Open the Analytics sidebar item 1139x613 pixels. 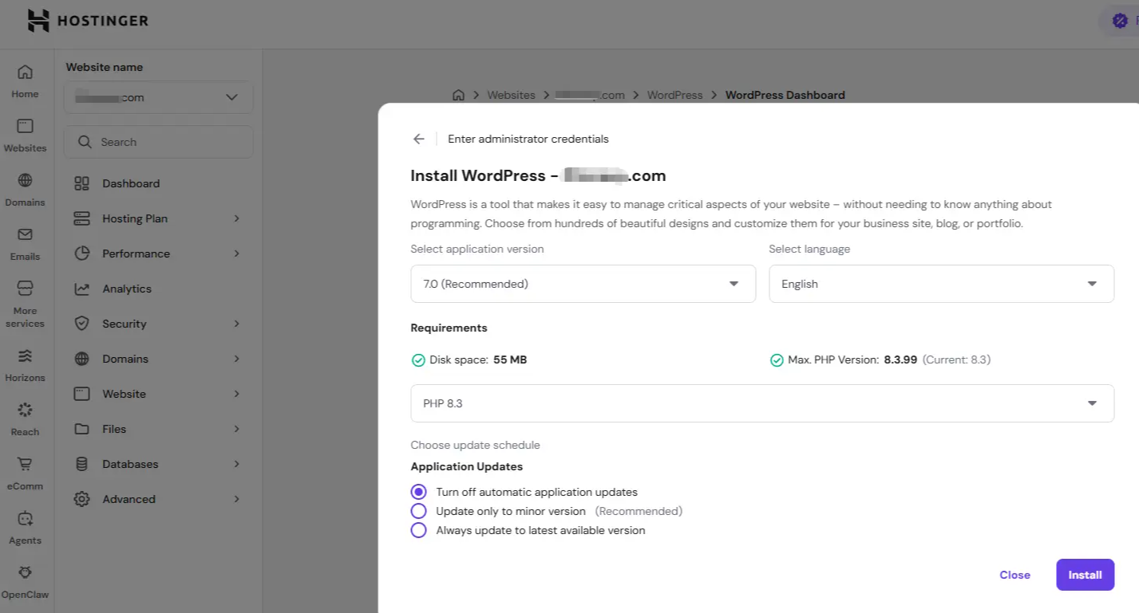point(158,289)
